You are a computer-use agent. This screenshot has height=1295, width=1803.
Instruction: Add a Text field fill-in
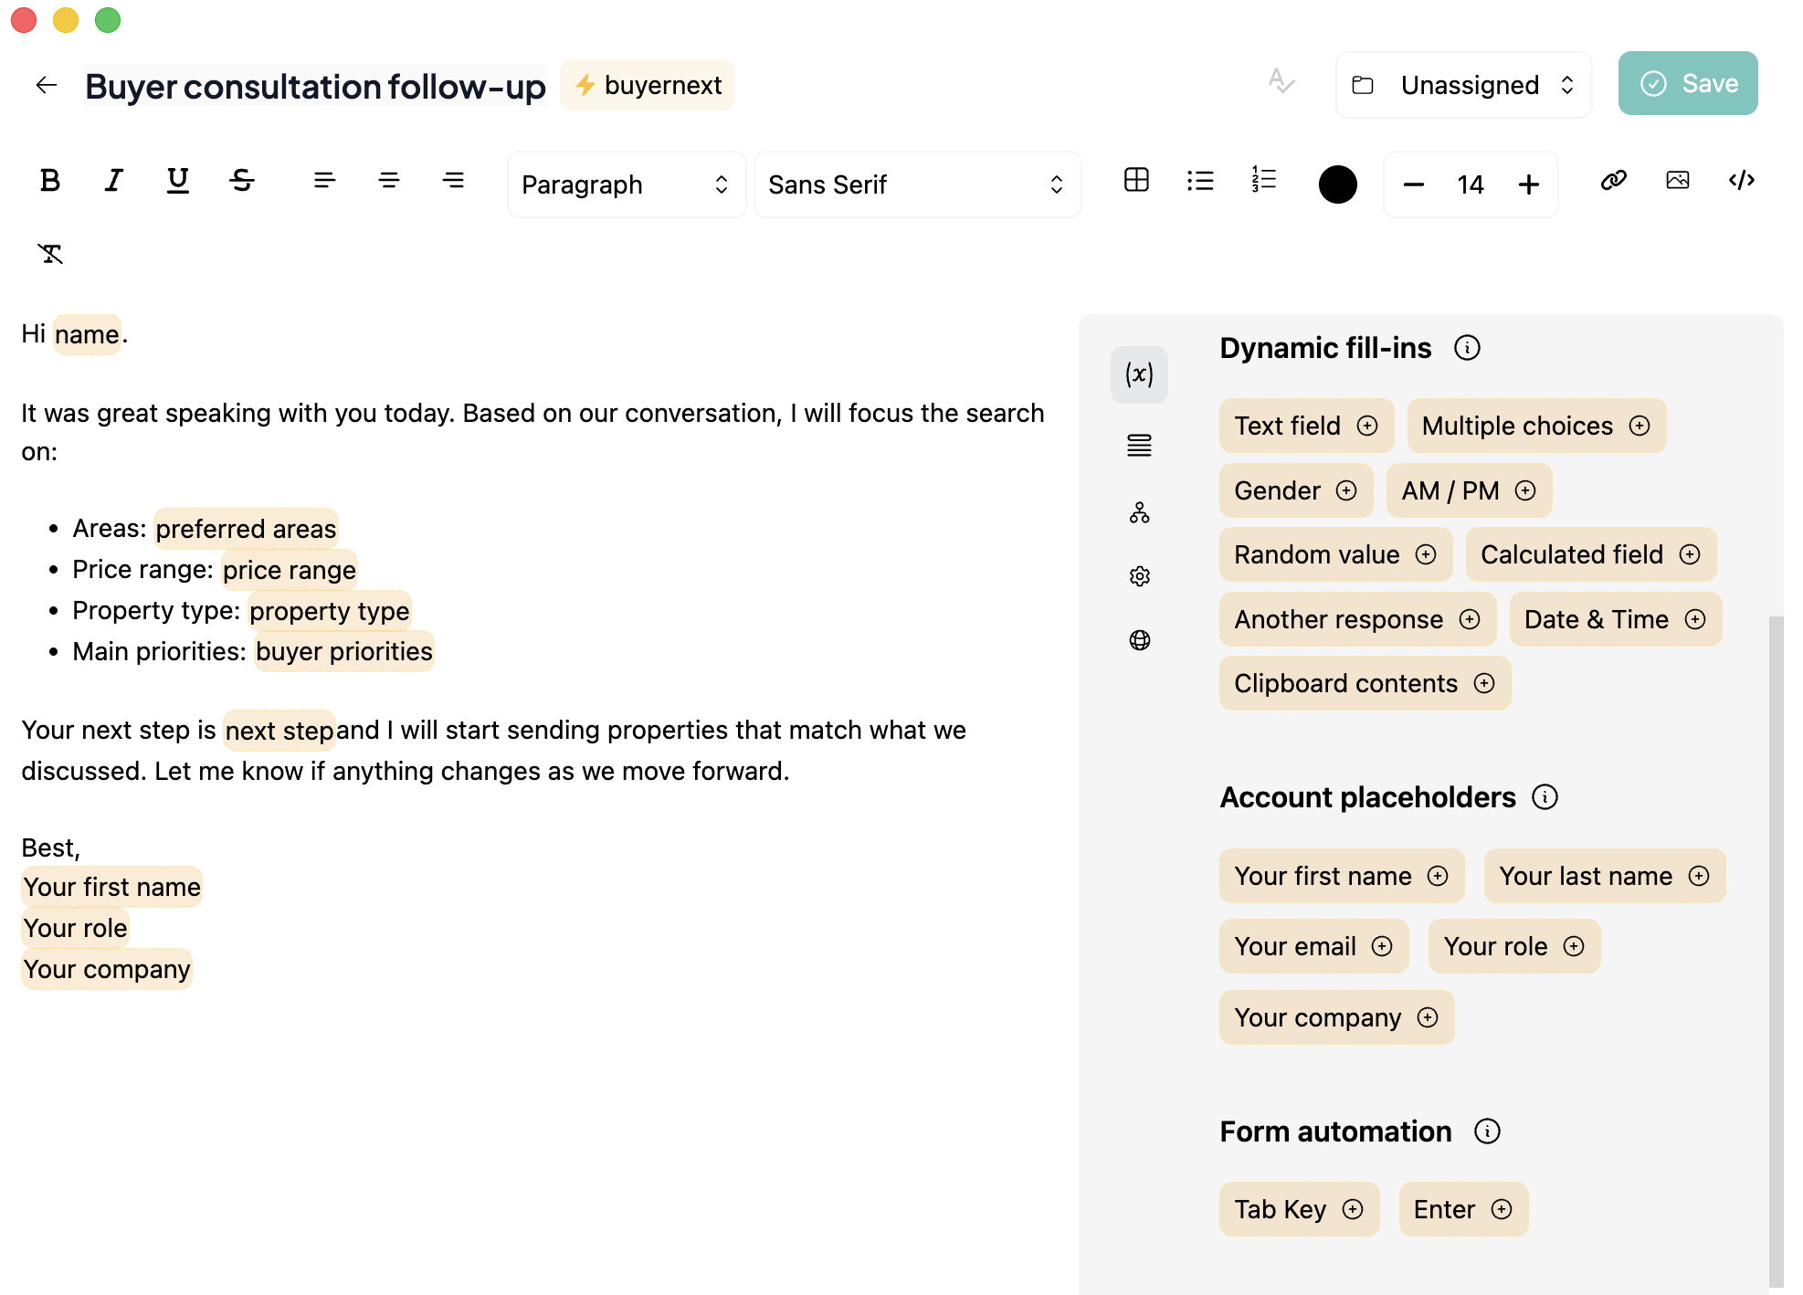(x=1305, y=426)
